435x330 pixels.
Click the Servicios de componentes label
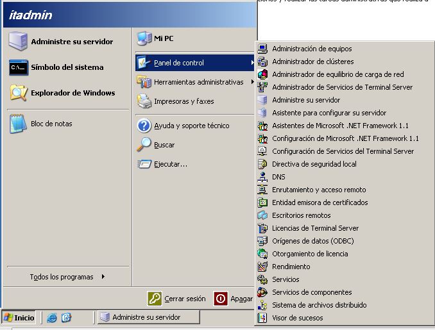312,292
